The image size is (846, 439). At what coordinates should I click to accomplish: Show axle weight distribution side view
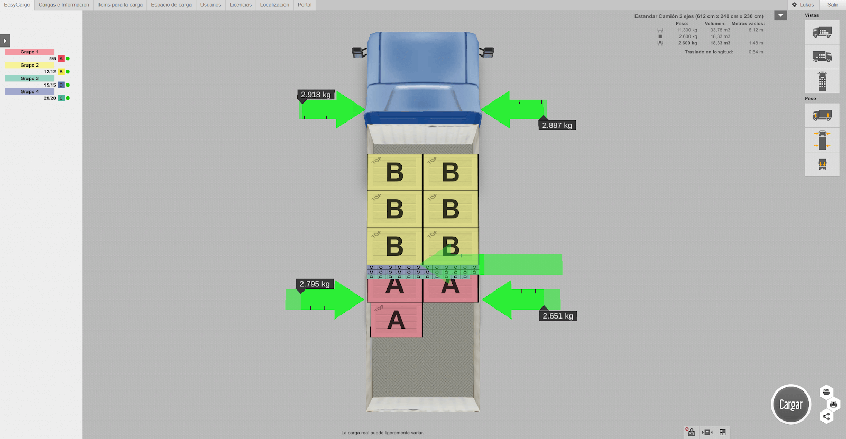coord(822,115)
